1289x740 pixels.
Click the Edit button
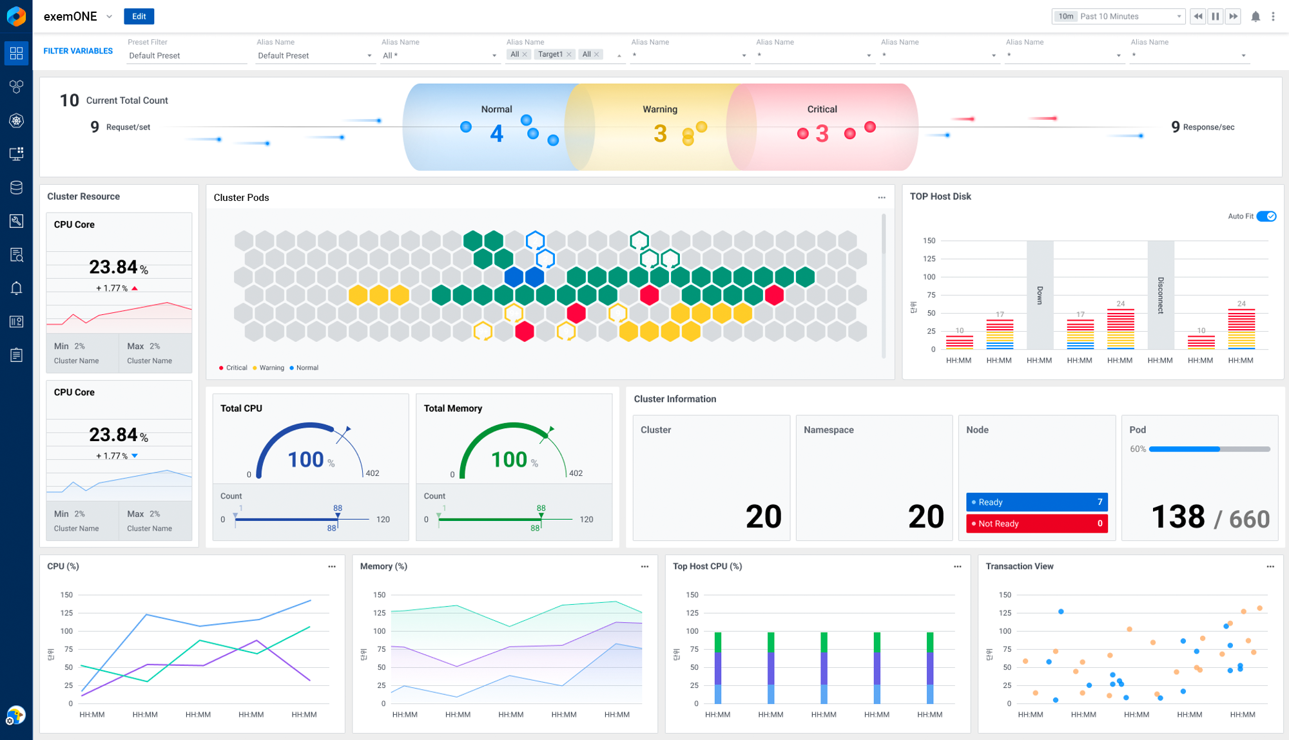(x=139, y=17)
